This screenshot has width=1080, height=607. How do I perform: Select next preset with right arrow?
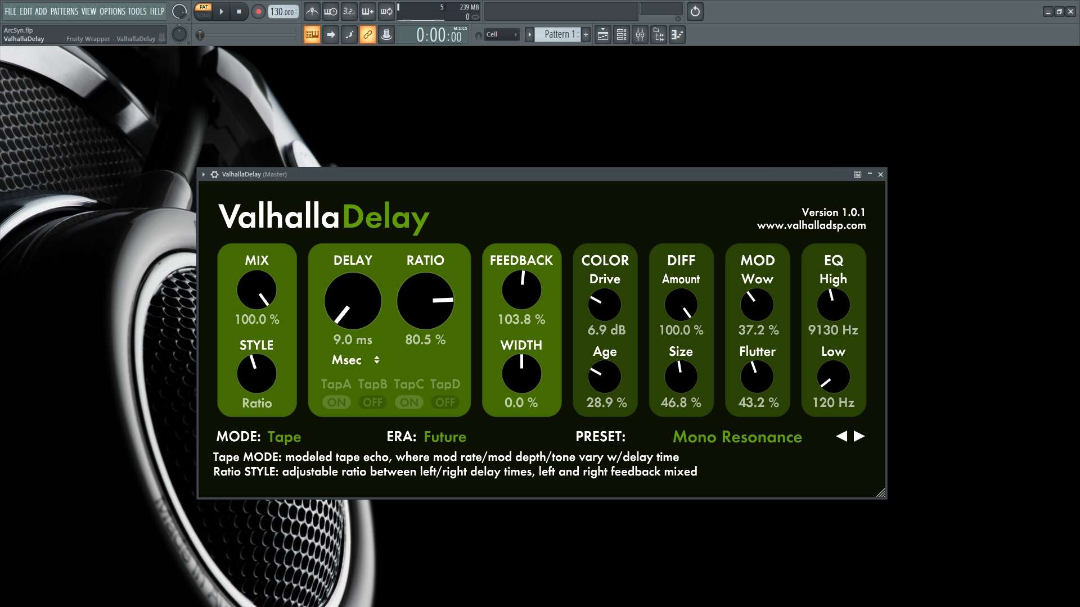(x=859, y=436)
